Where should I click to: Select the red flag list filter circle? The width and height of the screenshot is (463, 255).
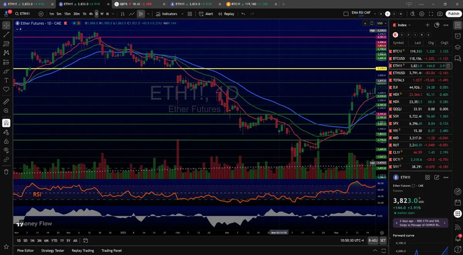click(x=395, y=34)
